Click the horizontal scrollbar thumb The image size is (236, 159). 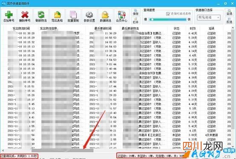pyautogui.click(x=62, y=150)
